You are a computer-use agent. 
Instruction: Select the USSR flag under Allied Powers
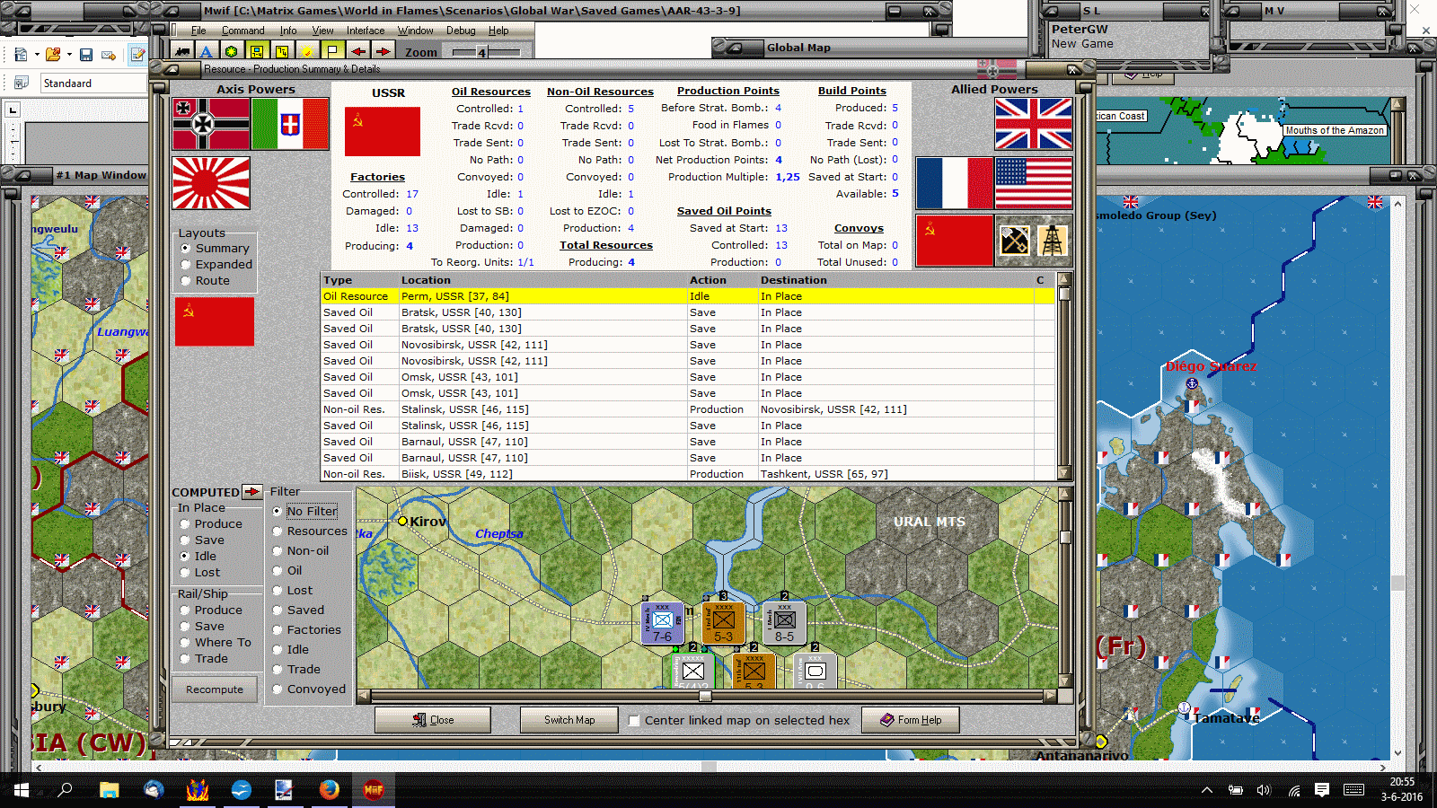[955, 241]
